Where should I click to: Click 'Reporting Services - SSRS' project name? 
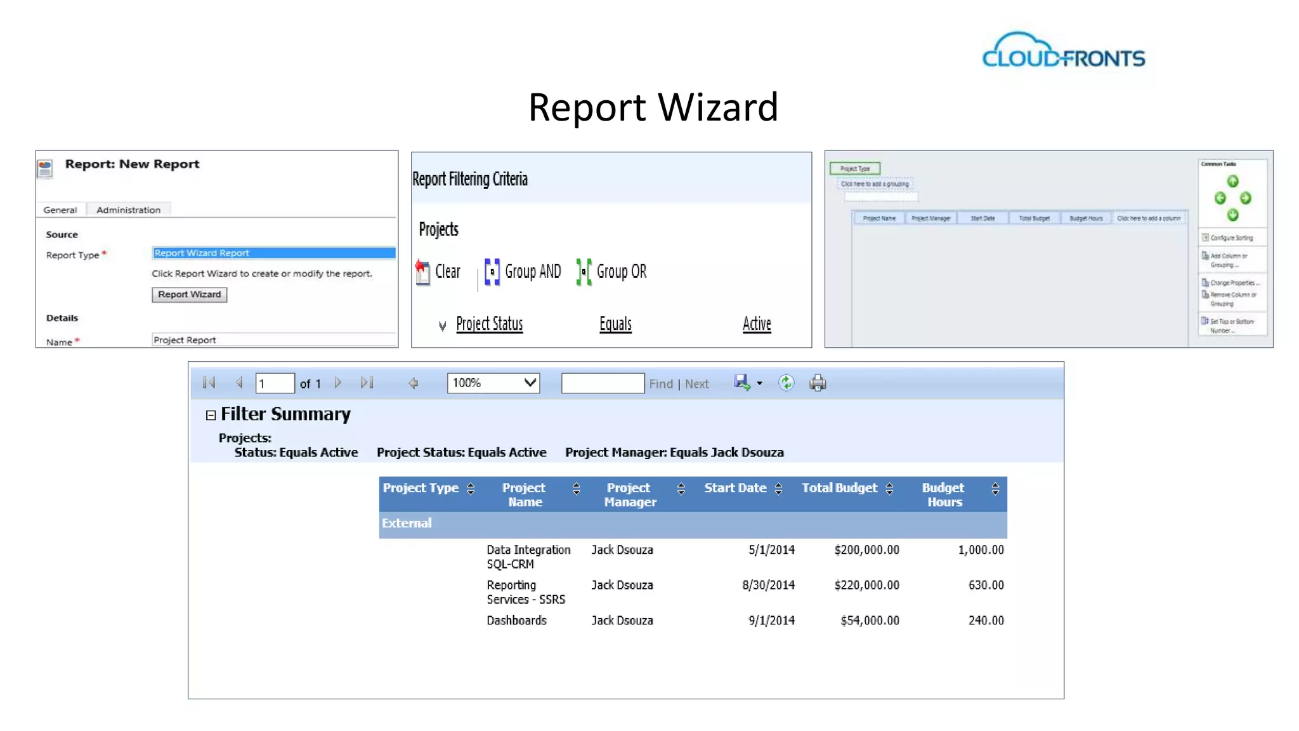coord(526,592)
